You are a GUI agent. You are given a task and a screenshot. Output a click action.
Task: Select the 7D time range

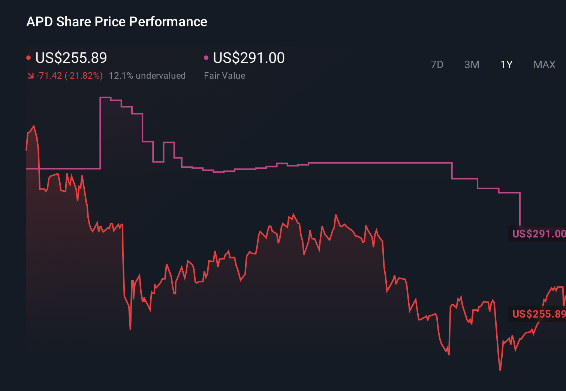437,65
